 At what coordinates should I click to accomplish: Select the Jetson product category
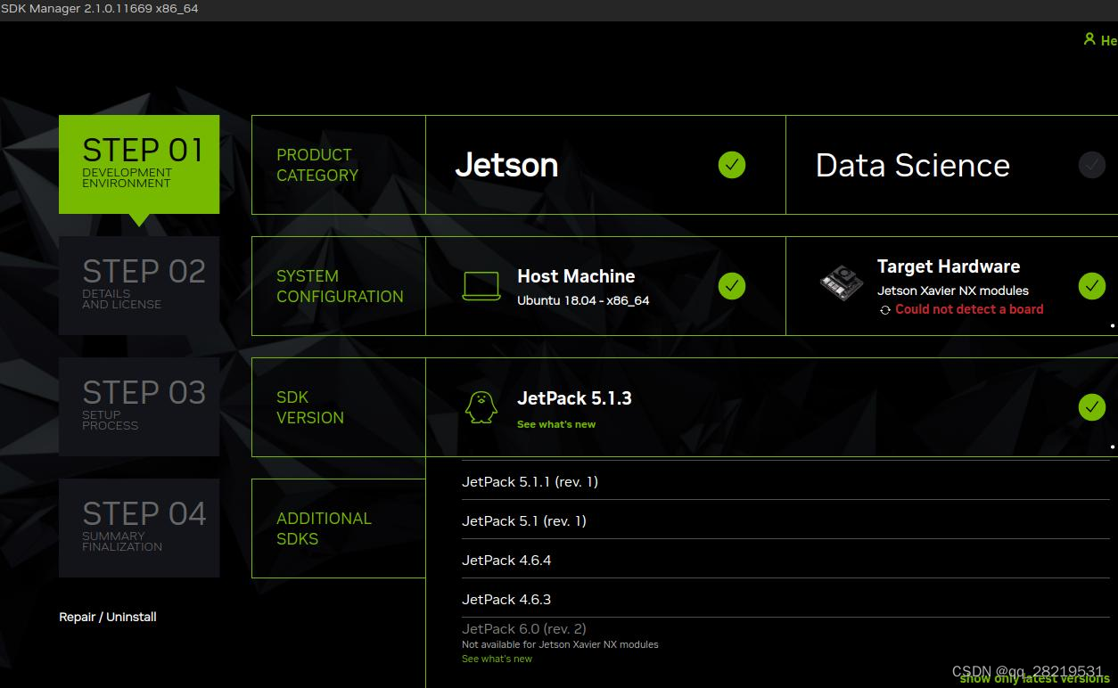coord(605,165)
